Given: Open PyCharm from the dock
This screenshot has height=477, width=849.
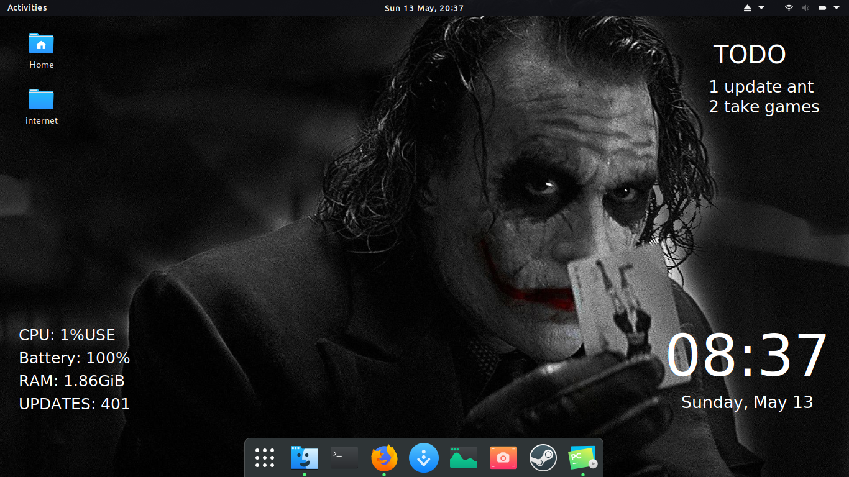Looking at the screenshot, I should click(x=583, y=458).
